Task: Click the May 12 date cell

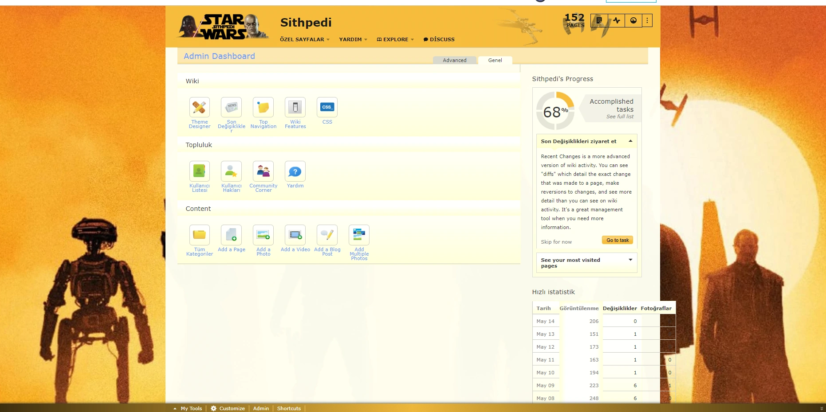Action: [x=545, y=347]
